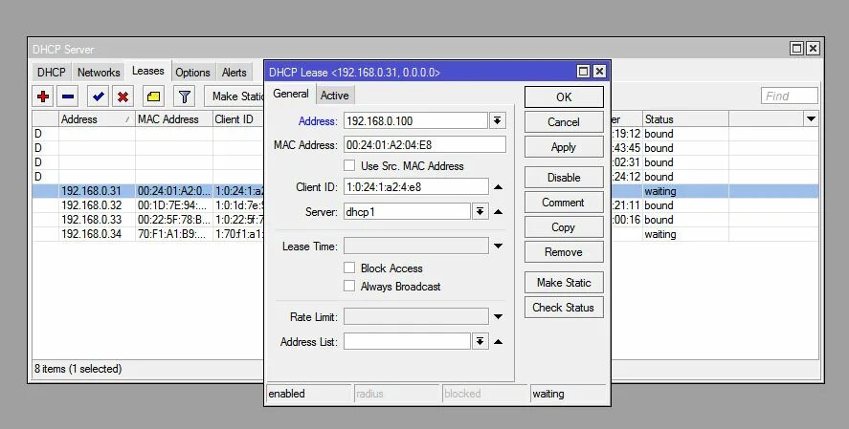Click Disable button in lease dialog
The height and width of the screenshot is (429, 849).
tap(564, 177)
